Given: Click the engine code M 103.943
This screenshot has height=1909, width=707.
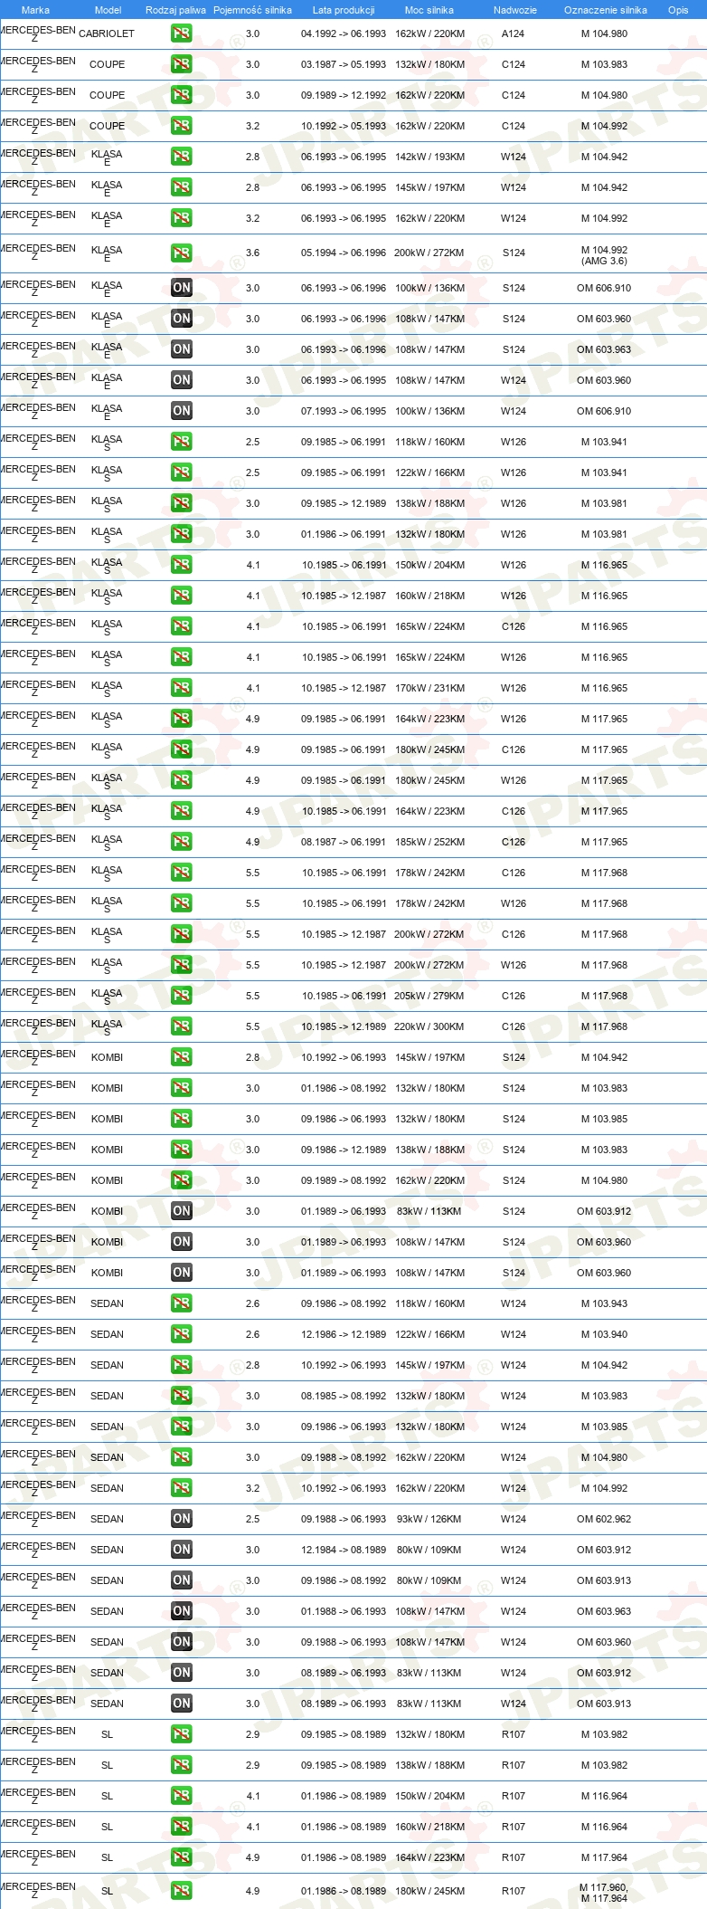Looking at the screenshot, I should (x=604, y=1303).
